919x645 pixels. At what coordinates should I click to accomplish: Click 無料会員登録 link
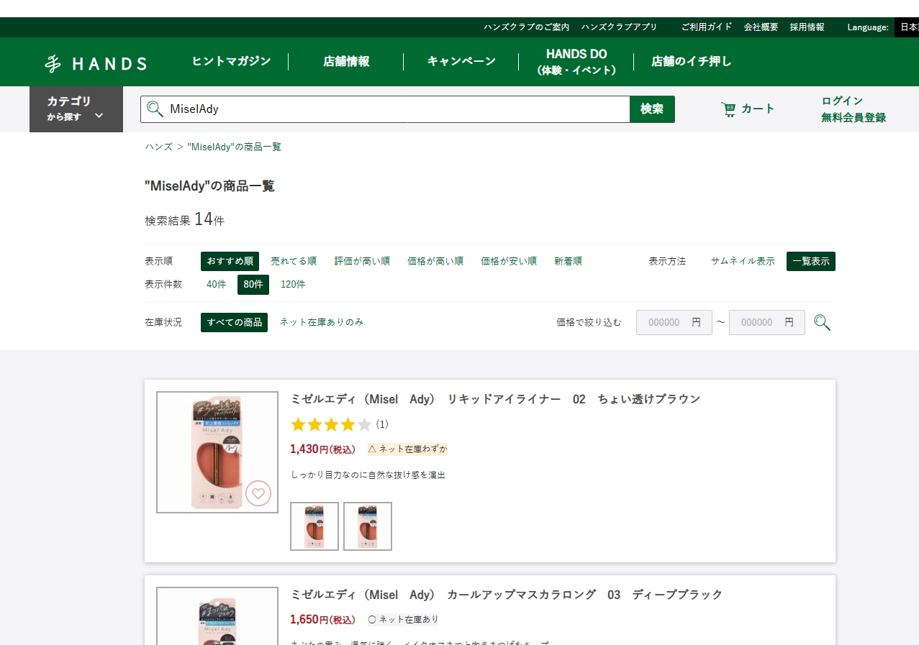pos(854,117)
